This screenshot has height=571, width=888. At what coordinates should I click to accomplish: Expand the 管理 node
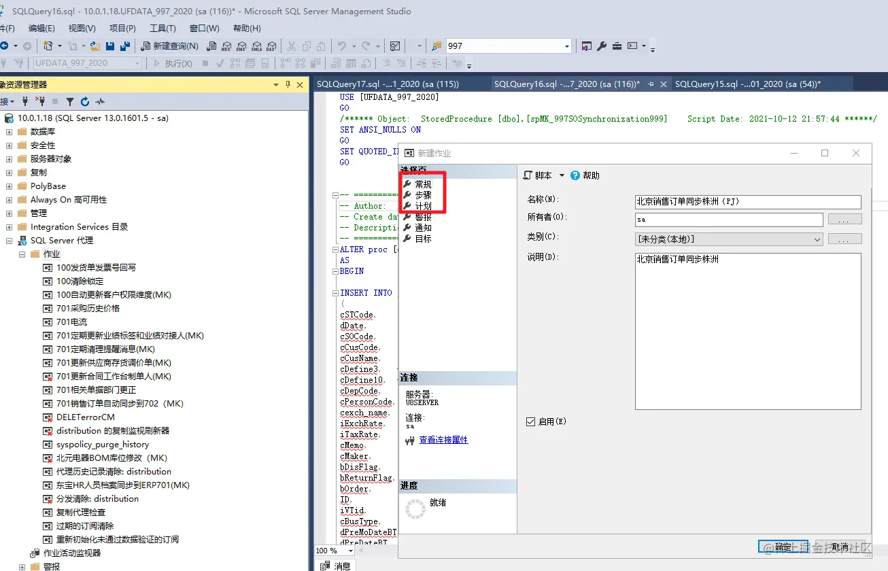coord(9,213)
